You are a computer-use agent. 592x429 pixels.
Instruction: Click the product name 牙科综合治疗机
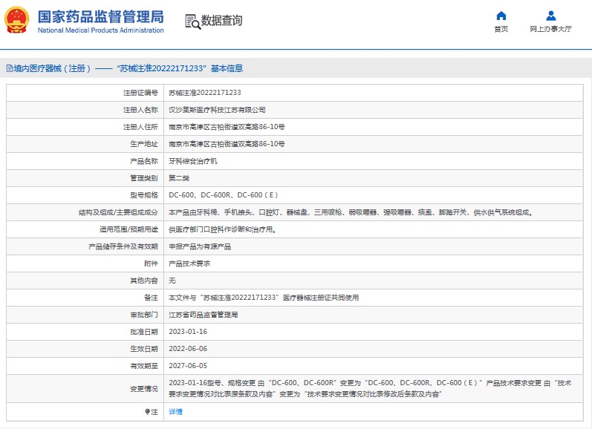(x=193, y=161)
